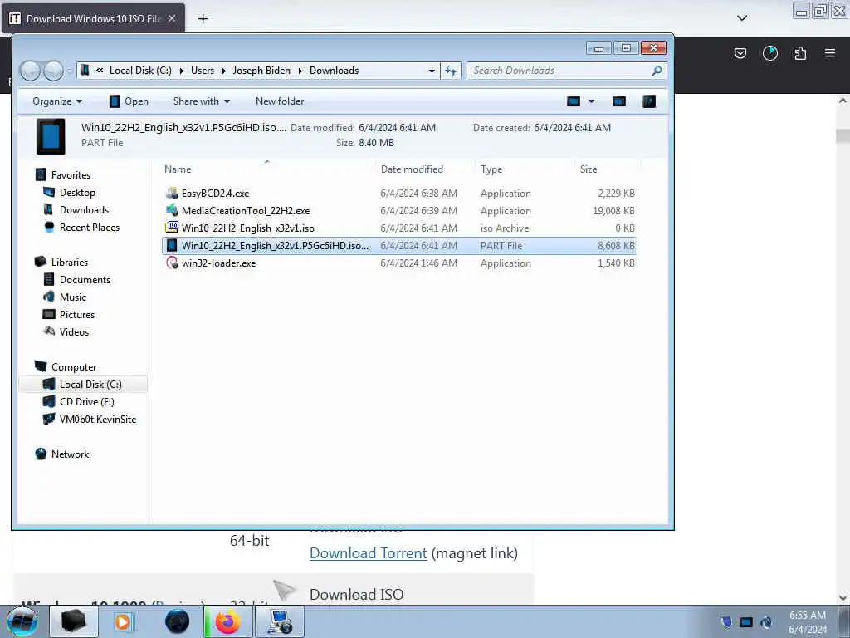The width and height of the screenshot is (850, 638).
Task: Open media player taskbar icon
Action: 123,621
